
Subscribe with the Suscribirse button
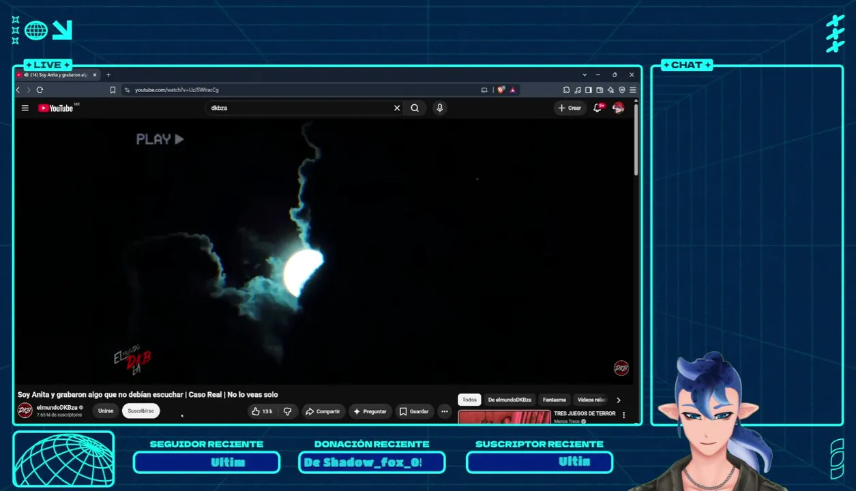141,411
